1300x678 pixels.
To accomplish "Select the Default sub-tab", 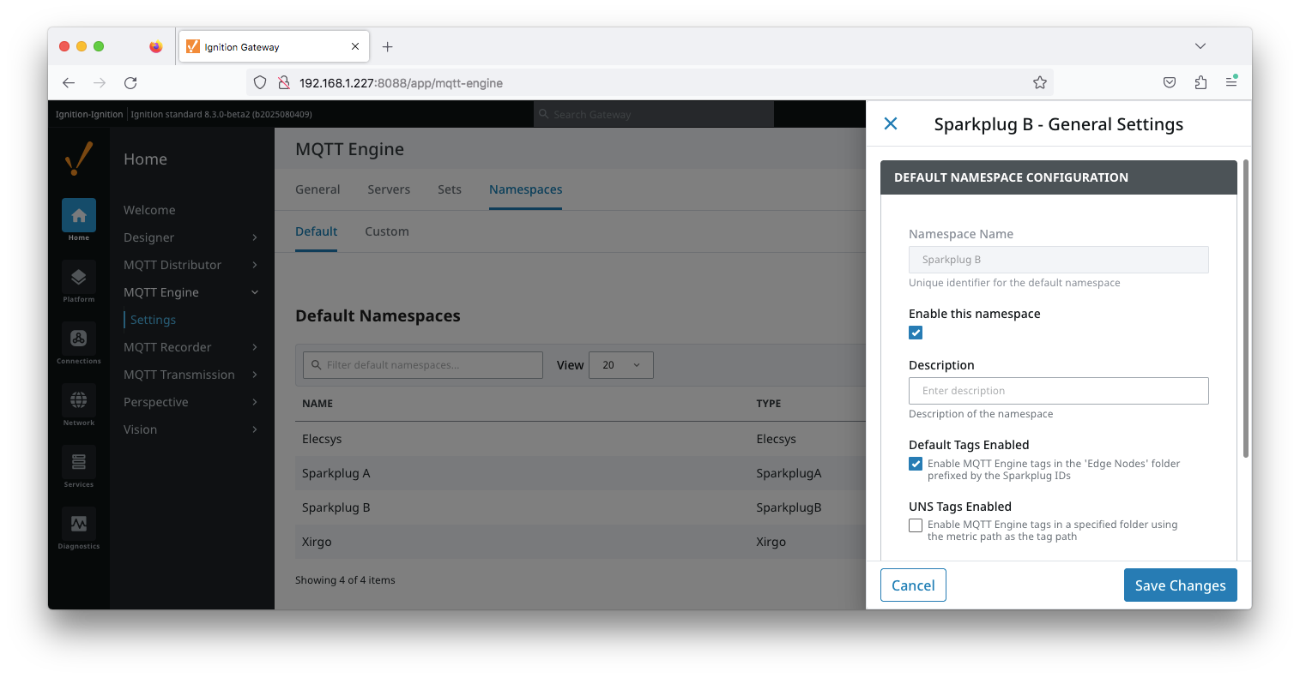I will (x=316, y=231).
